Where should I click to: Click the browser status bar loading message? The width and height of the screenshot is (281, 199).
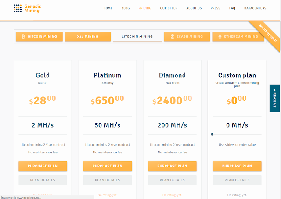click(x=21, y=198)
